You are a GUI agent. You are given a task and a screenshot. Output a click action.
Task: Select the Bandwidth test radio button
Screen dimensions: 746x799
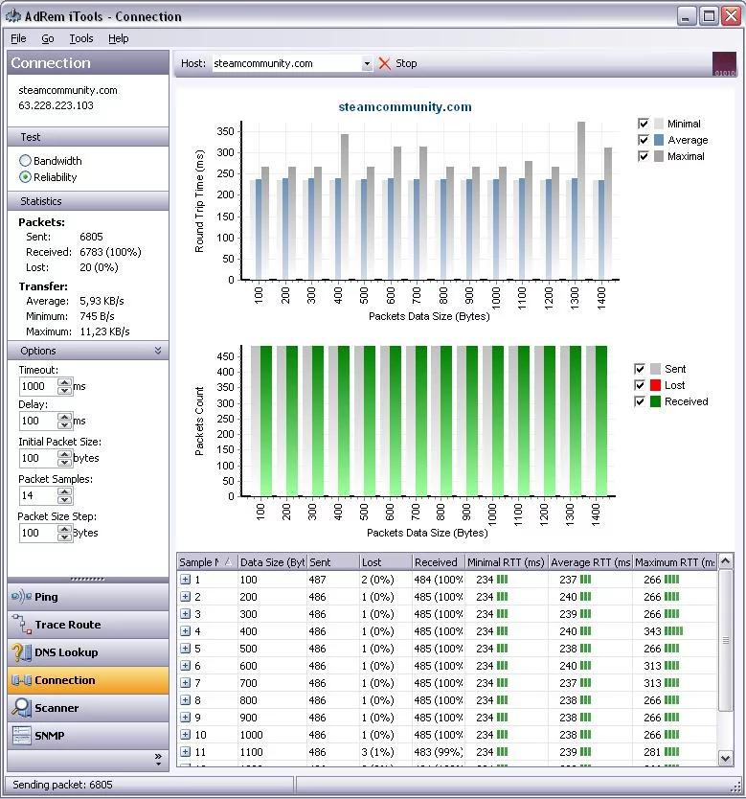click(26, 161)
